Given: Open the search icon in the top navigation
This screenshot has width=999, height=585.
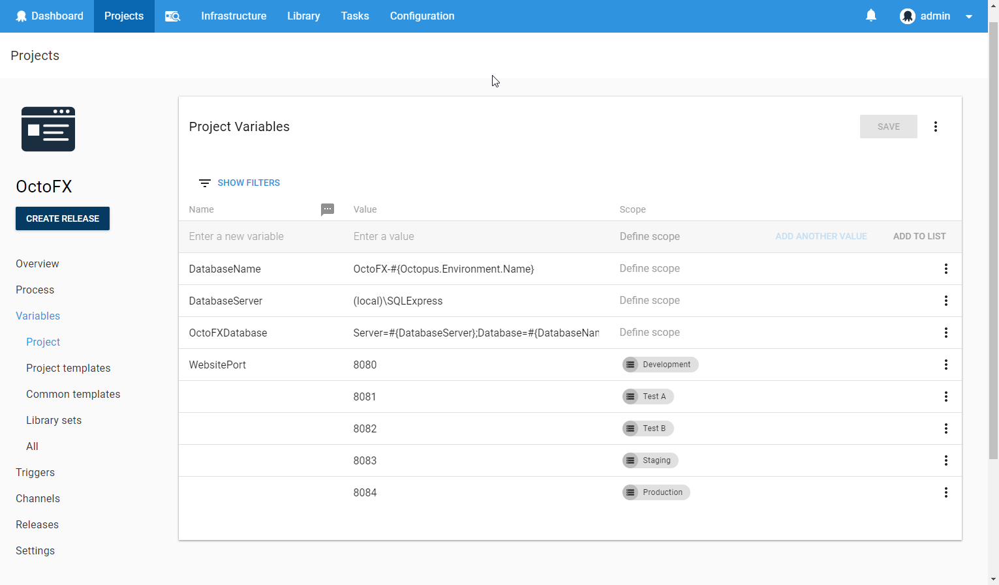Looking at the screenshot, I should click(x=172, y=16).
